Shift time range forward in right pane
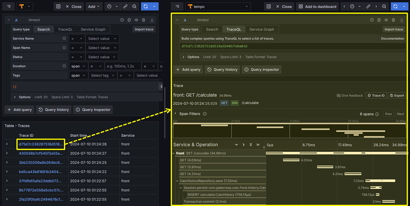The image size is (410, 206). pyautogui.click(x=376, y=7)
